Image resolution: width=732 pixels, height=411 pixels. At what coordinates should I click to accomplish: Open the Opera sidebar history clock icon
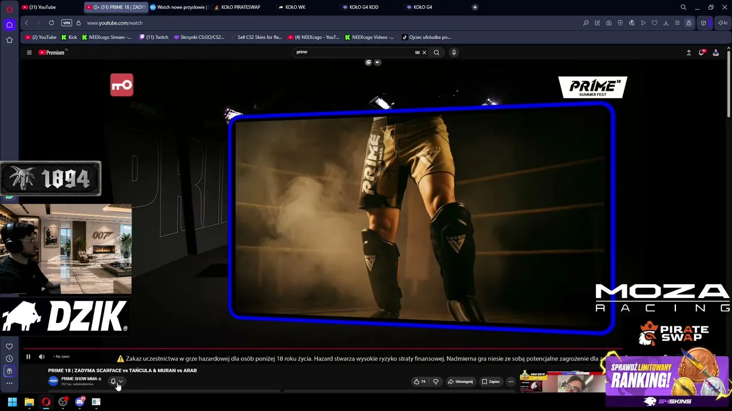[x=9, y=358]
